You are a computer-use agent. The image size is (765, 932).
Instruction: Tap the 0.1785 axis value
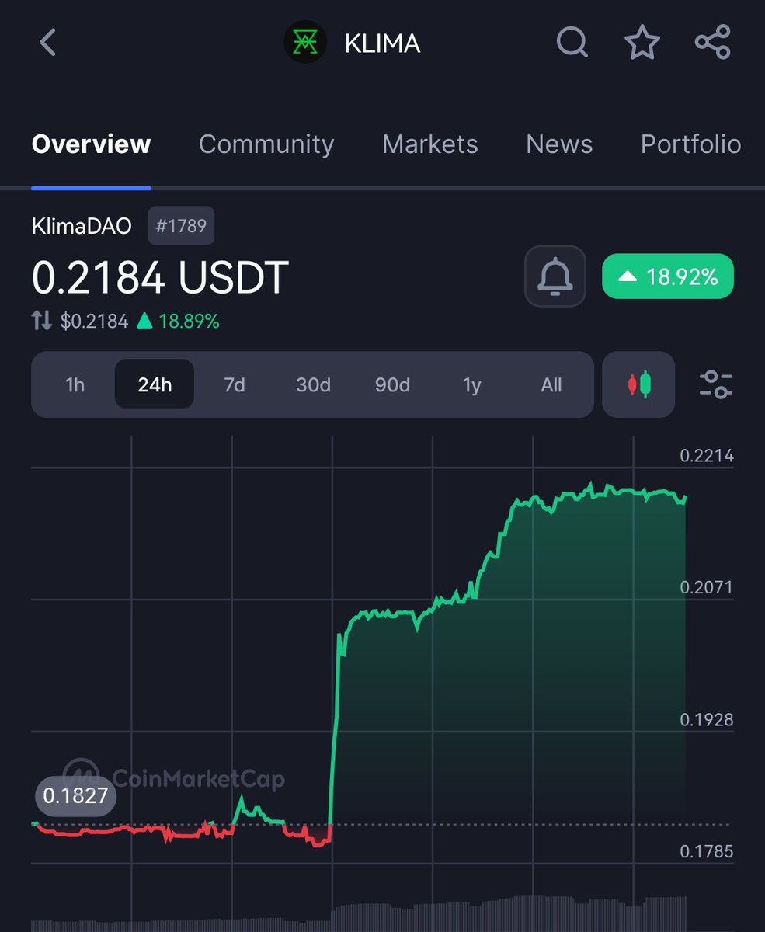[706, 852]
